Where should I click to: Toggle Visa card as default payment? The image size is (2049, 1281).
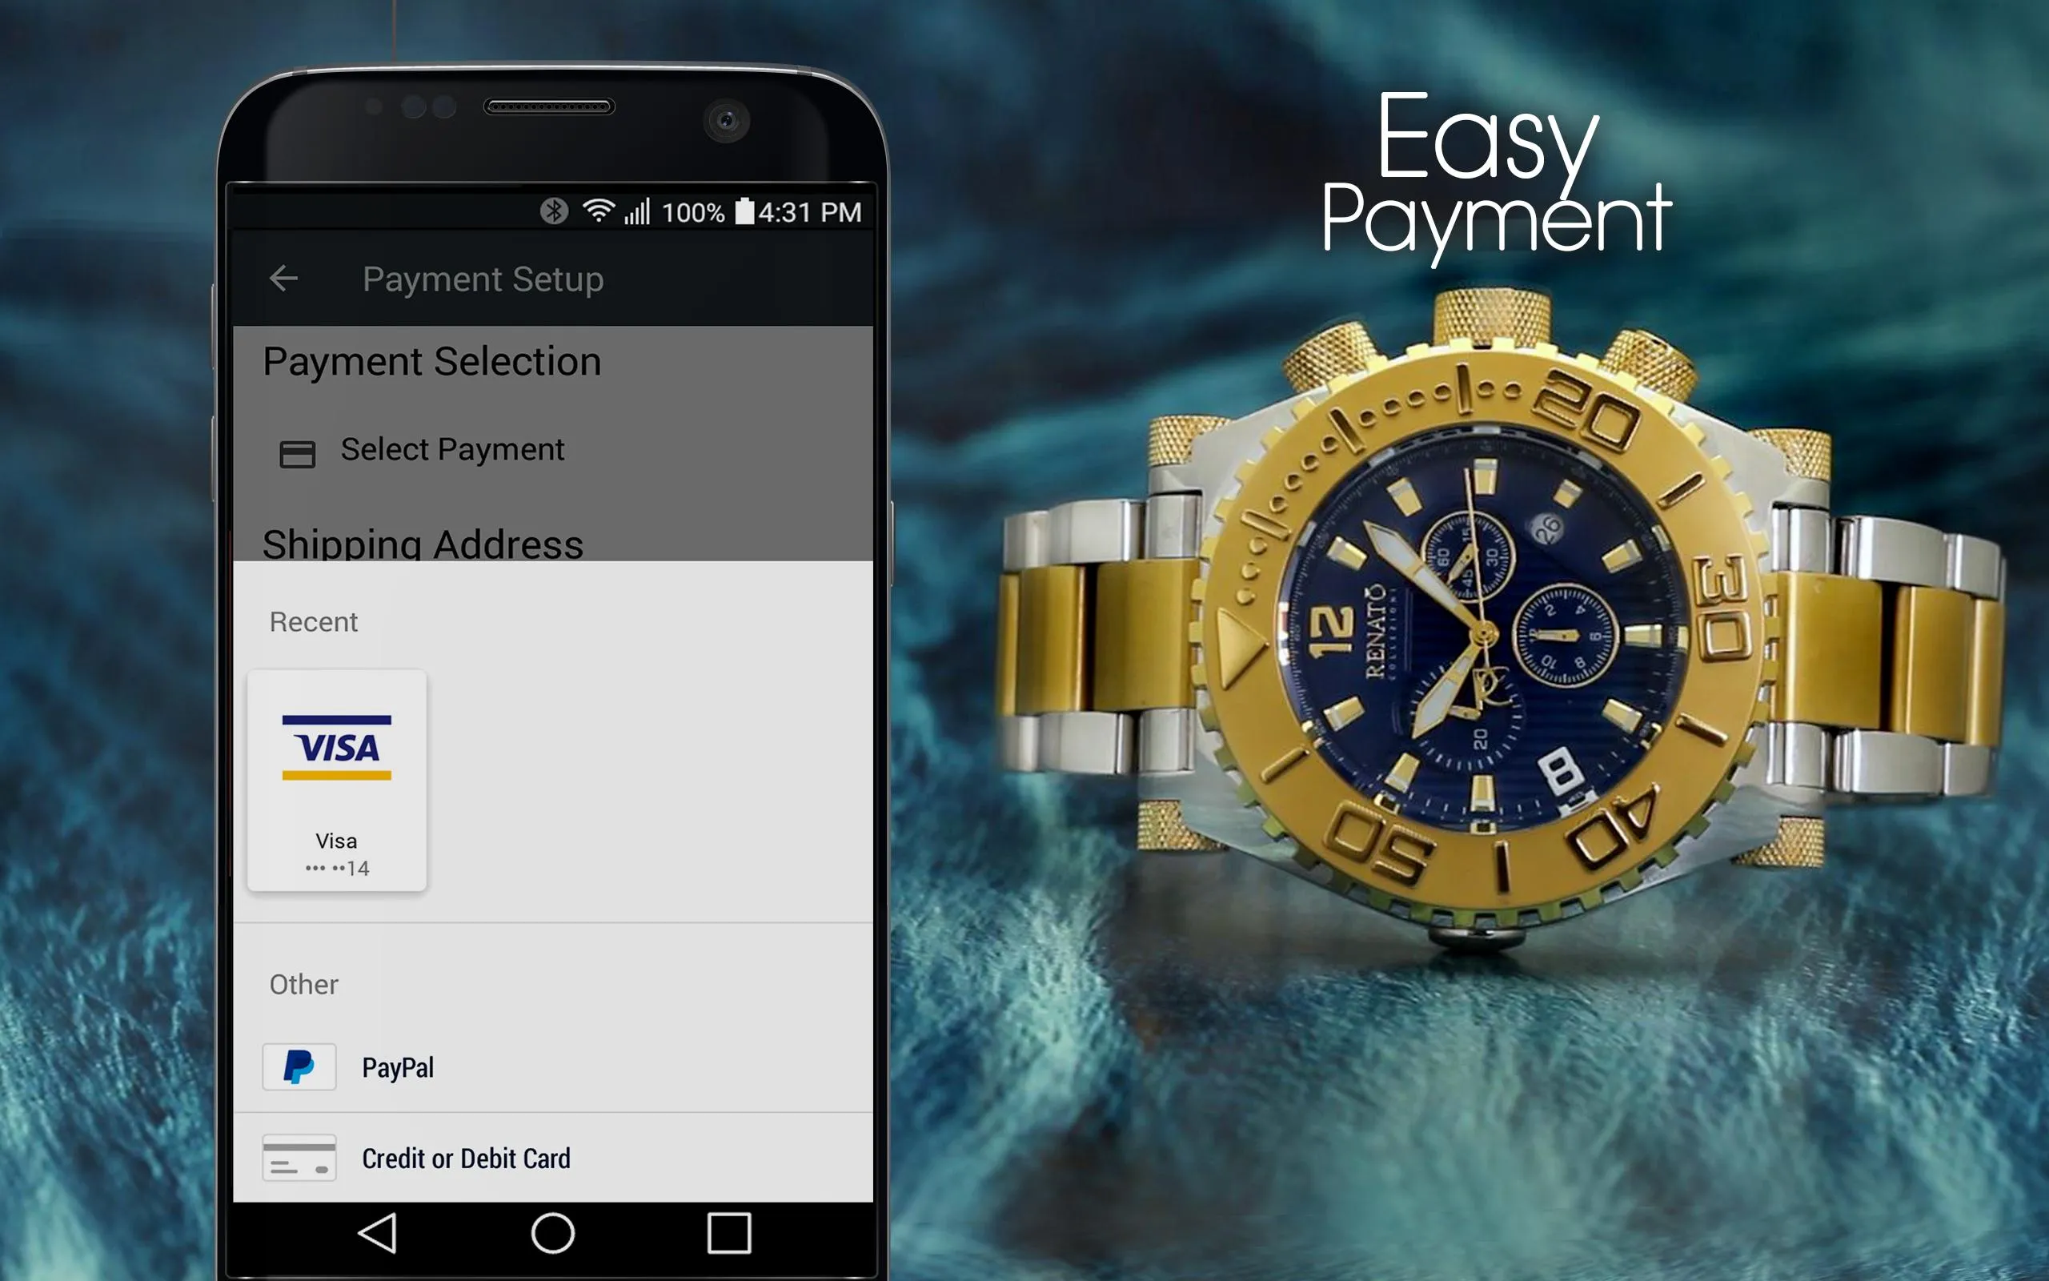coord(335,782)
